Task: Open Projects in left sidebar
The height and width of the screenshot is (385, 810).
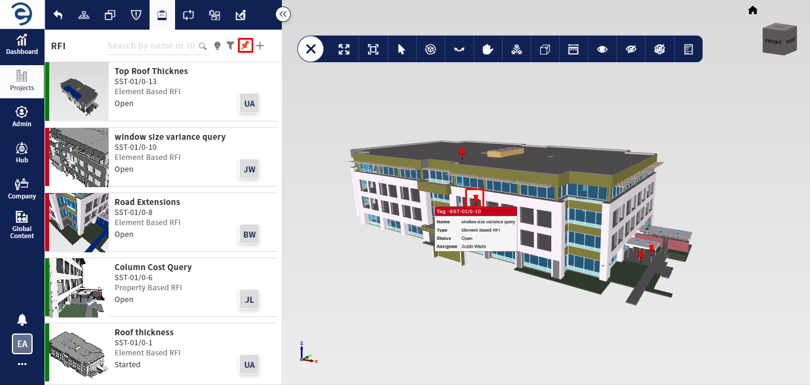Action: tap(22, 81)
